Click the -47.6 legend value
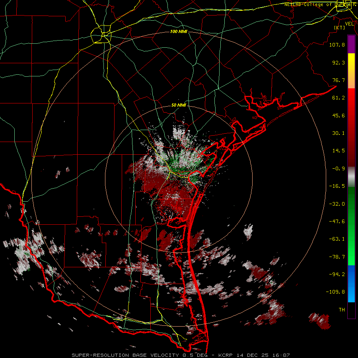 pyautogui.click(x=337, y=222)
